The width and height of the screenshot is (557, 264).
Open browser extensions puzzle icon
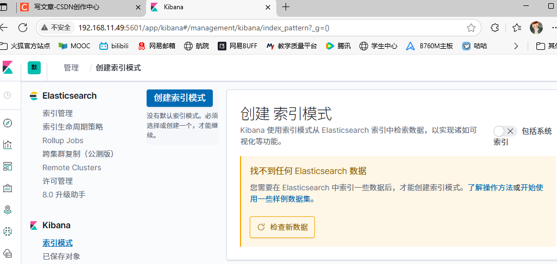[x=495, y=28]
